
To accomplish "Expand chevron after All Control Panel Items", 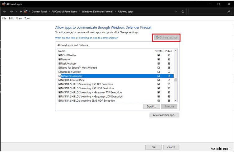I will coord(80,12).
